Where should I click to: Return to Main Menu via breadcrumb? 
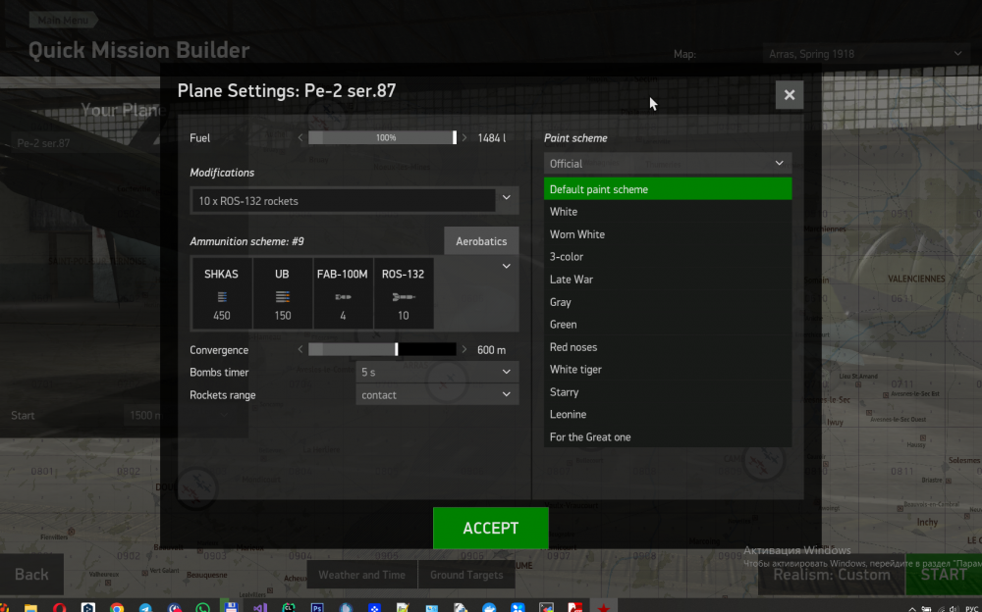(63, 20)
